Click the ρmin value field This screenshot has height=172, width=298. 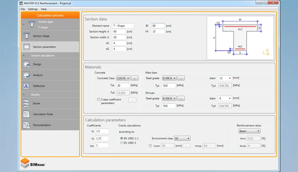253,138
